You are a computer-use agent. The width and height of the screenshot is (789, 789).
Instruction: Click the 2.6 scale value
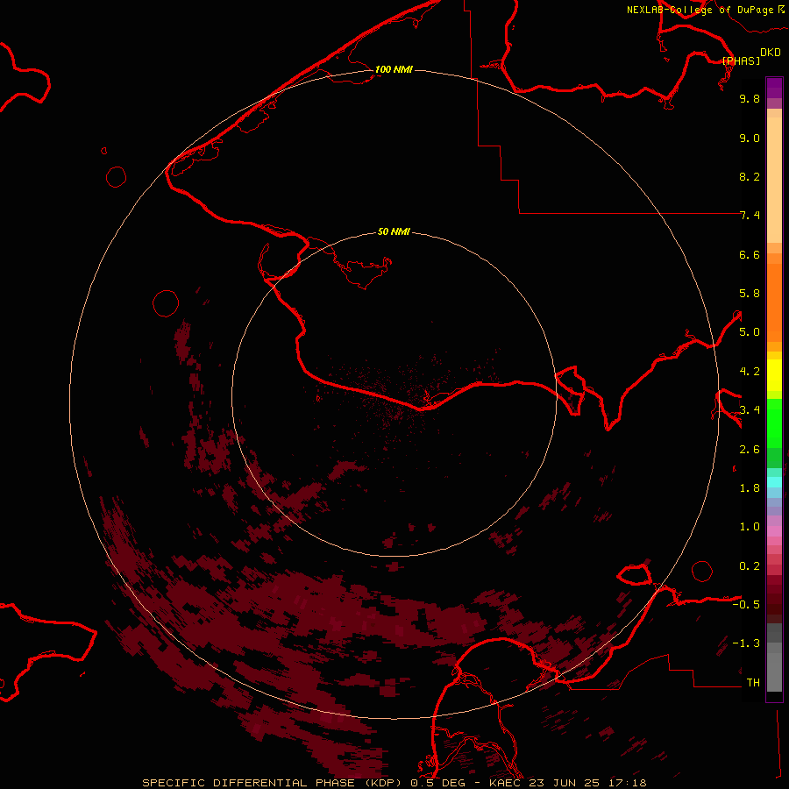coord(750,450)
